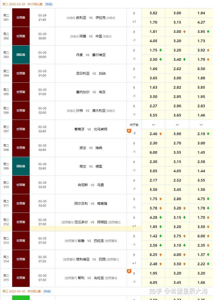Select away odds 2.58 for 德国

pyautogui.click(x=201, y=162)
